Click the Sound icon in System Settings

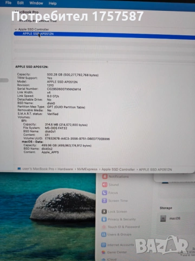pyautogui.click(x=105, y=184)
